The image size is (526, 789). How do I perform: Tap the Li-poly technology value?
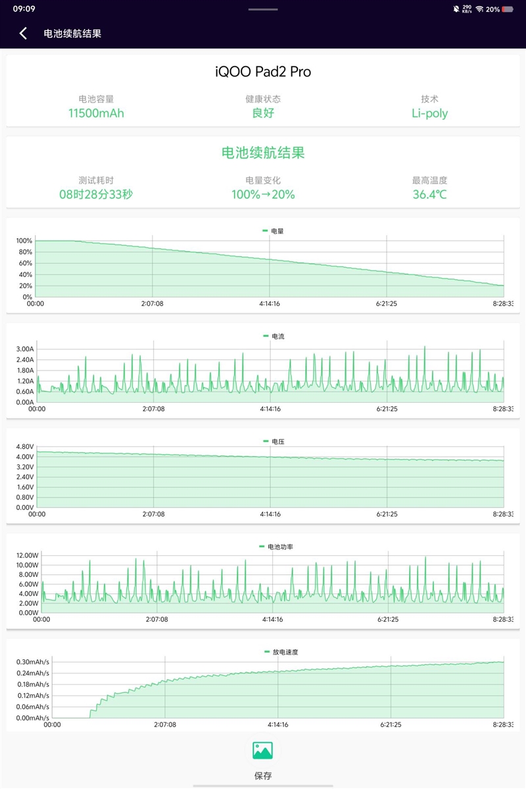tap(429, 113)
